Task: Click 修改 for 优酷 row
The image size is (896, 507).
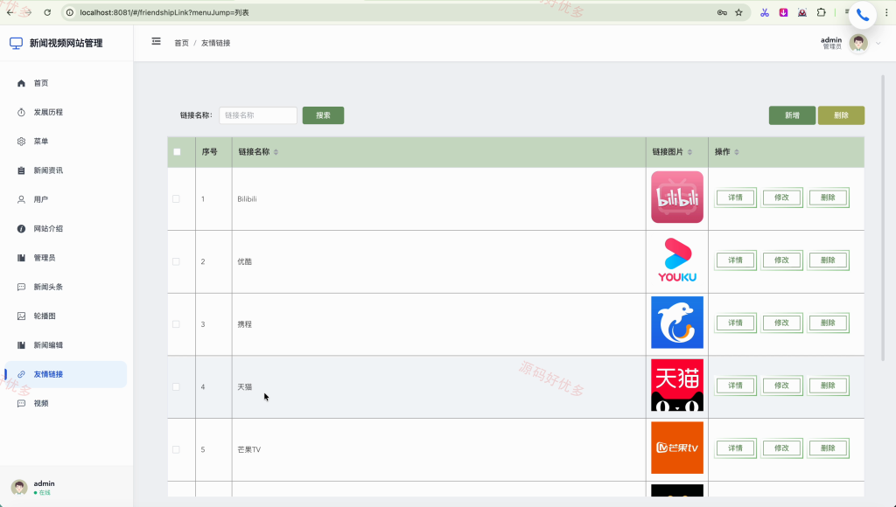Action: [x=781, y=260]
